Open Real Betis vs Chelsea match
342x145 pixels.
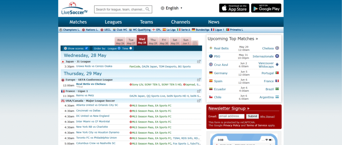(x=91, y=84)
